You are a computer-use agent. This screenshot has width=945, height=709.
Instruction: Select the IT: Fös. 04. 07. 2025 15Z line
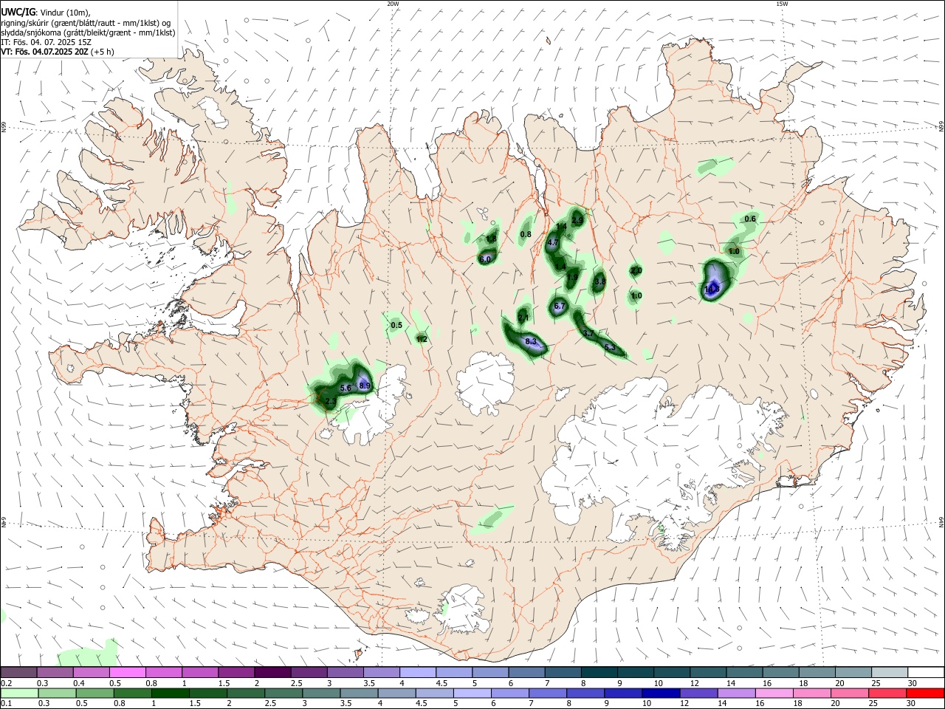[46, 42]
